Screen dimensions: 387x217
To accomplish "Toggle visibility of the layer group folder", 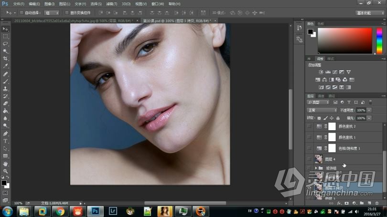I will point(309,168).
